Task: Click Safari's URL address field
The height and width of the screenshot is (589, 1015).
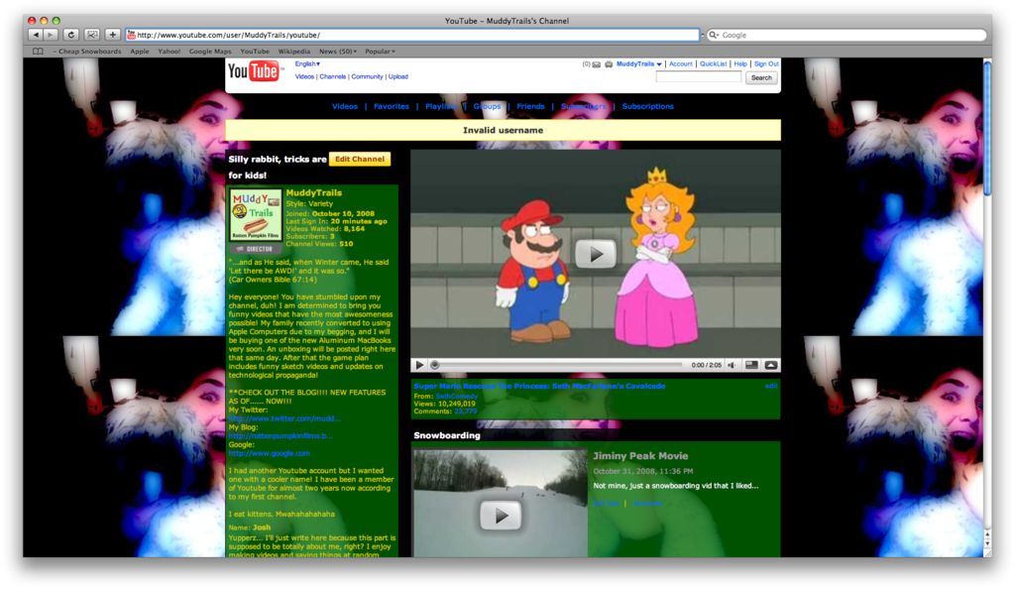Action: pos(413,35)
